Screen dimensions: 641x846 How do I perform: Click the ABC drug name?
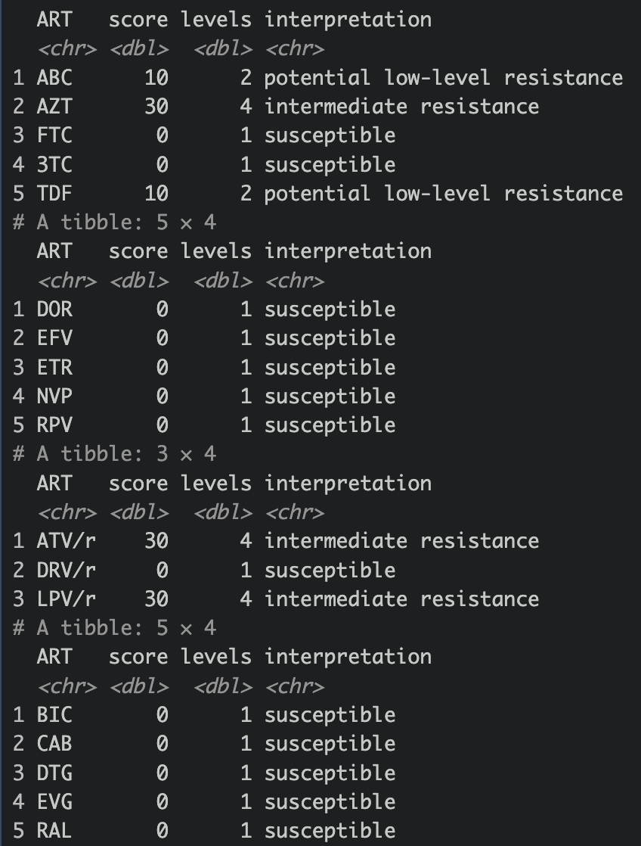click(54, 78)
